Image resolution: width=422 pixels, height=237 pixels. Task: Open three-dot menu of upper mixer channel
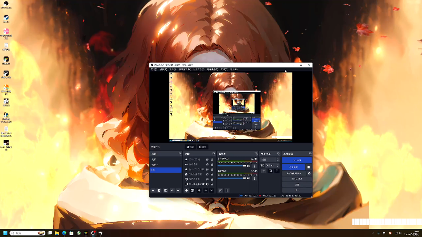[x=254, y=166]
